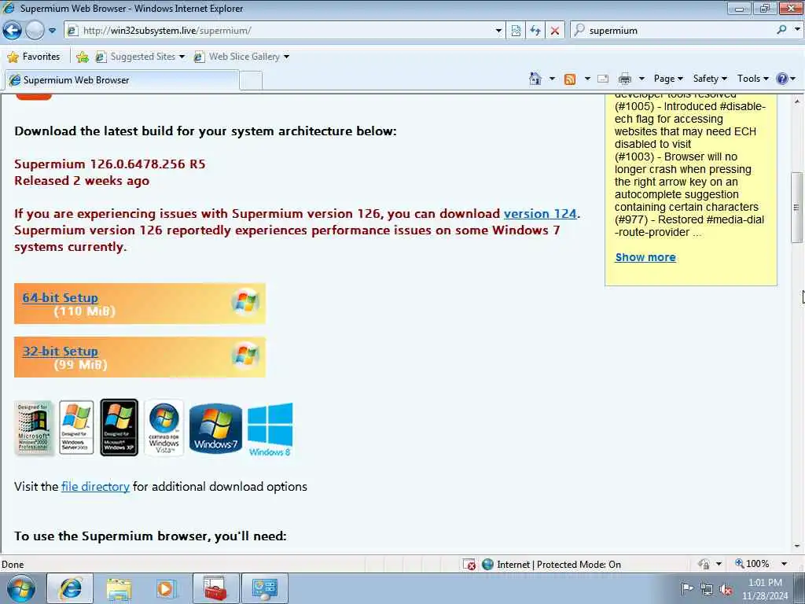Click the Read Mail icon
The width and height of the screenshot is (805, 604).
point(603,79)
